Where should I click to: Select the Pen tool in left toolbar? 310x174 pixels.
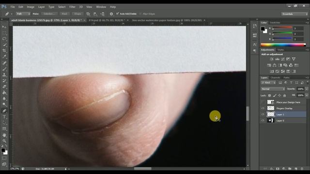tap(4, 111)
